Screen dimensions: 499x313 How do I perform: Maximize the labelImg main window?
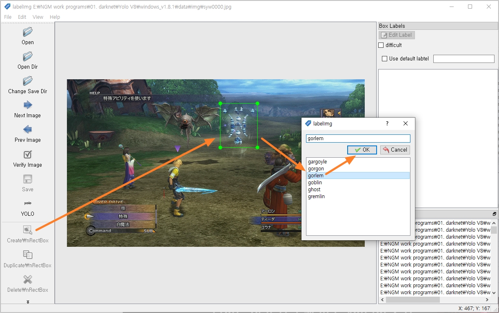pos(470,7)
